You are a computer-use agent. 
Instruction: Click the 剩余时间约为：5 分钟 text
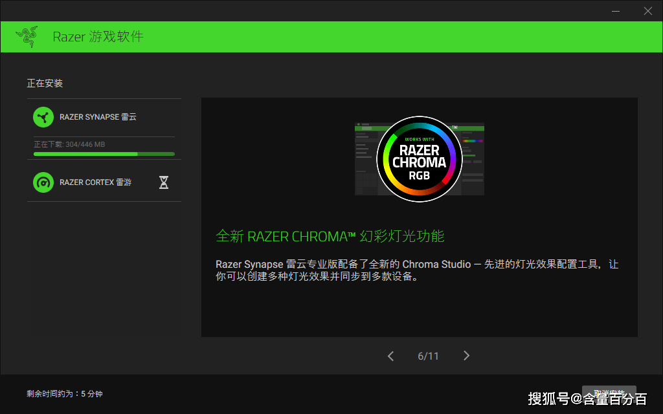click(x=65, y=394)
